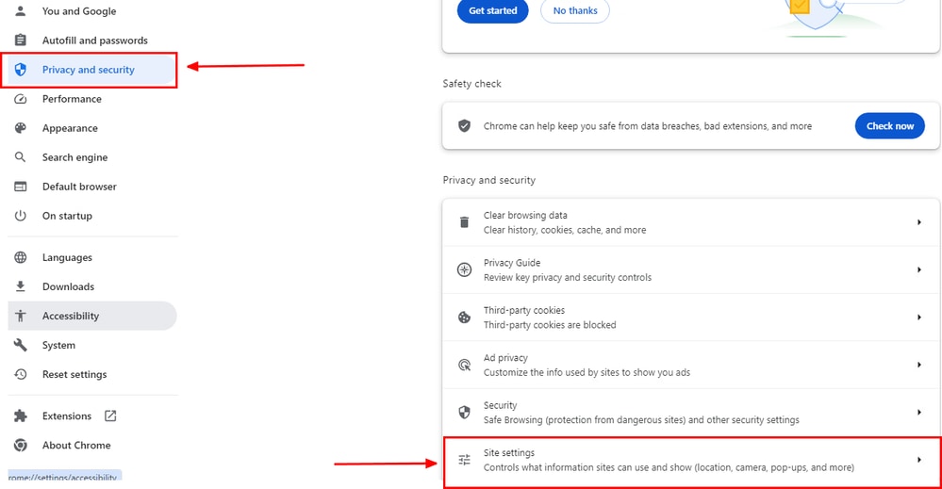Click the Clear browsing data title text
The width and height of the screenshot is (942, 489).
(x=525, y=215)
